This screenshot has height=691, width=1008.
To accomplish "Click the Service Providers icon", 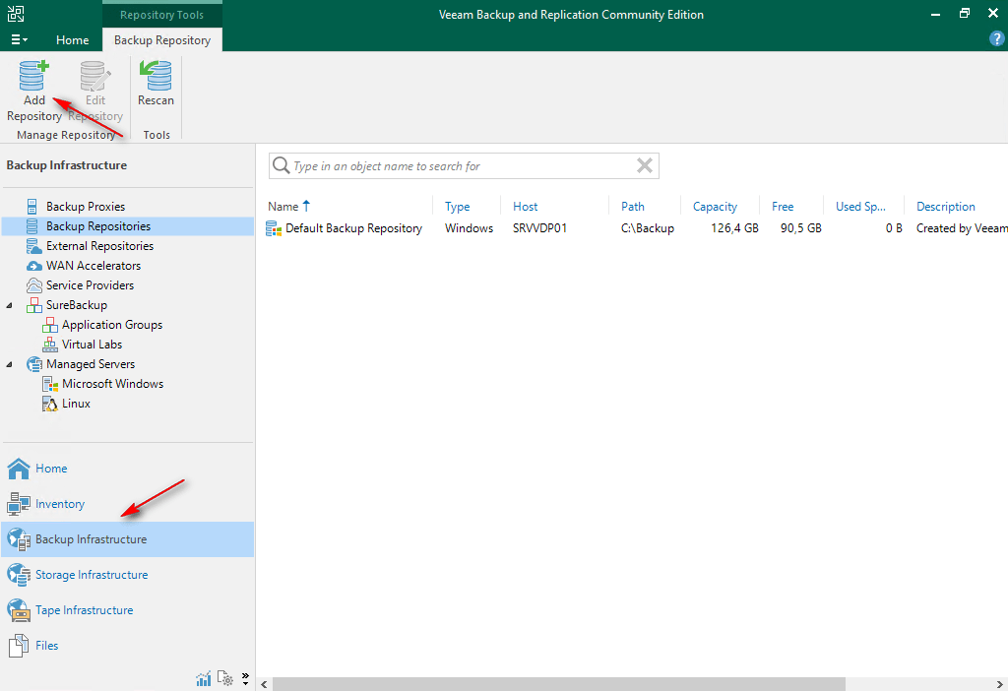I will [34, 285].
